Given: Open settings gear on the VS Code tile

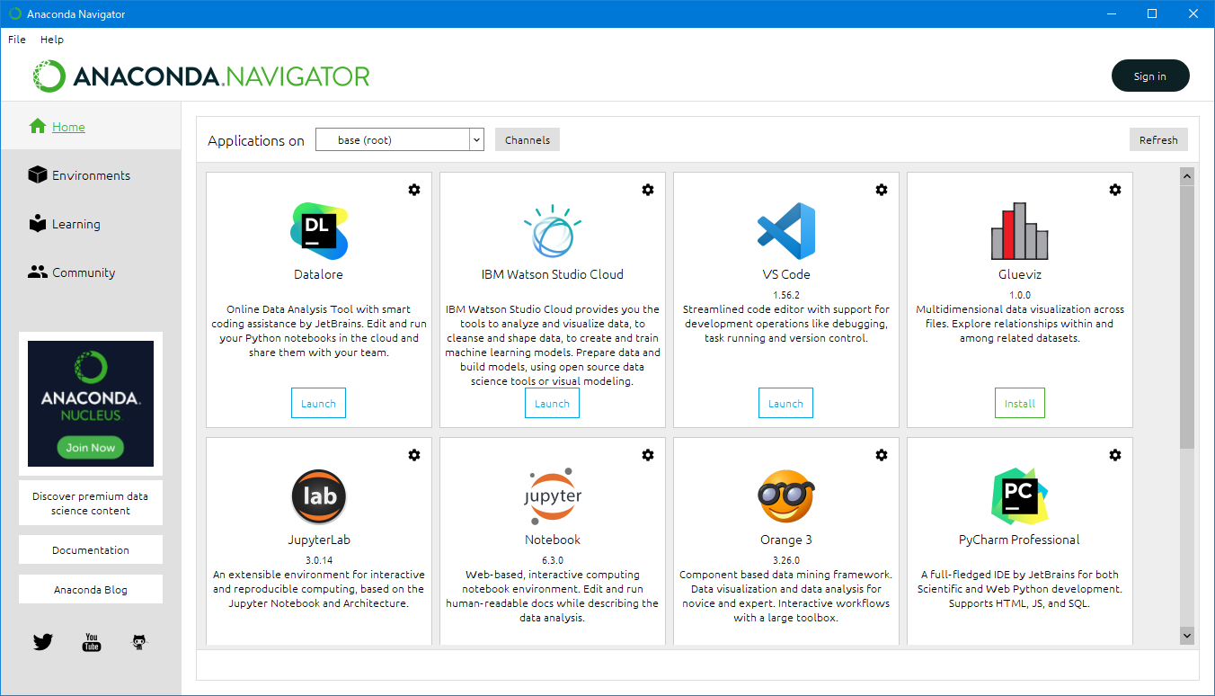Looking at the screenshot, I should [882, 190].
